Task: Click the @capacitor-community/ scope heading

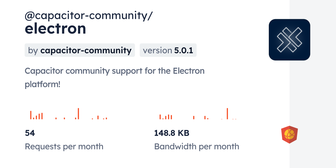Action: point(88,16)
